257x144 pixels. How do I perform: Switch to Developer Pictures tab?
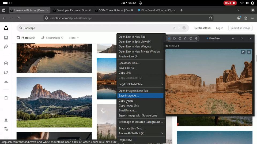[x=72, y=10]
